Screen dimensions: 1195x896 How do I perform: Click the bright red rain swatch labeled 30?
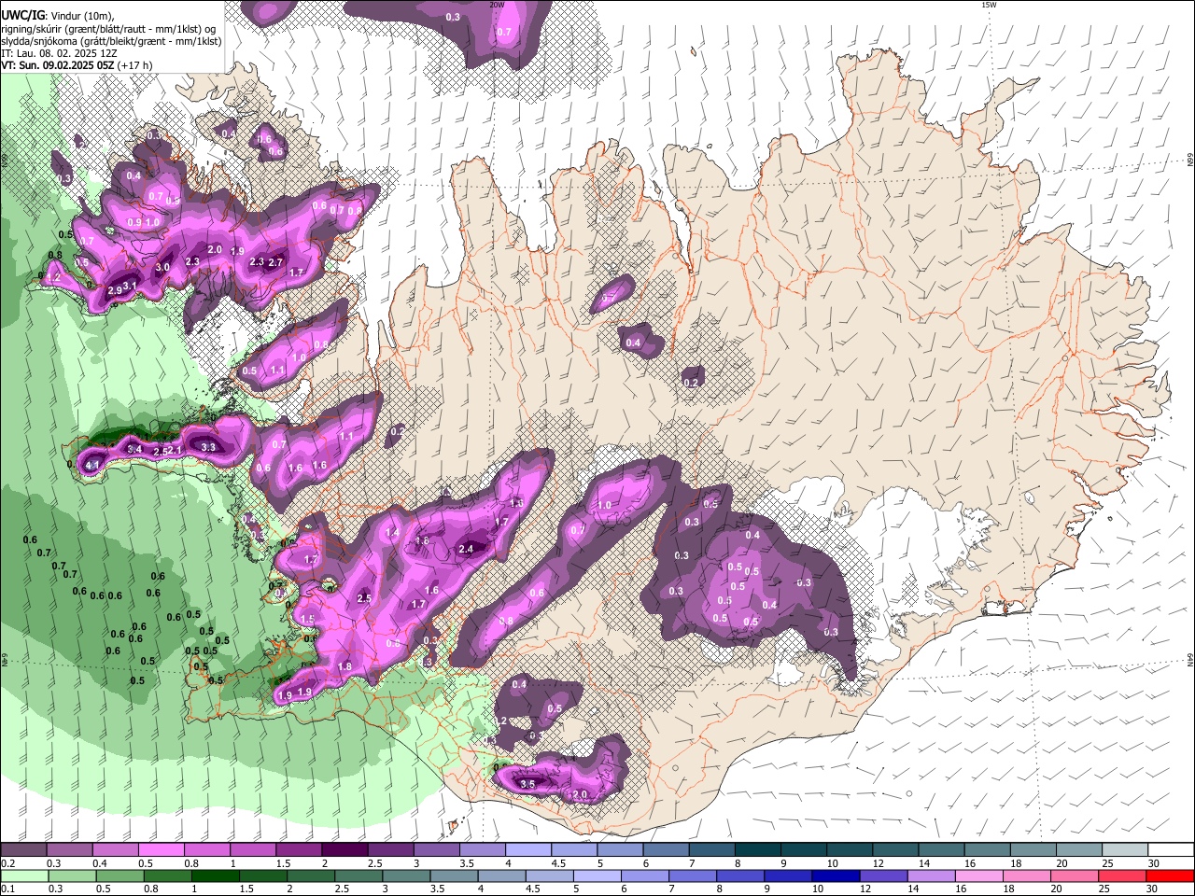pyautogui.click(x=1171, y=875)
